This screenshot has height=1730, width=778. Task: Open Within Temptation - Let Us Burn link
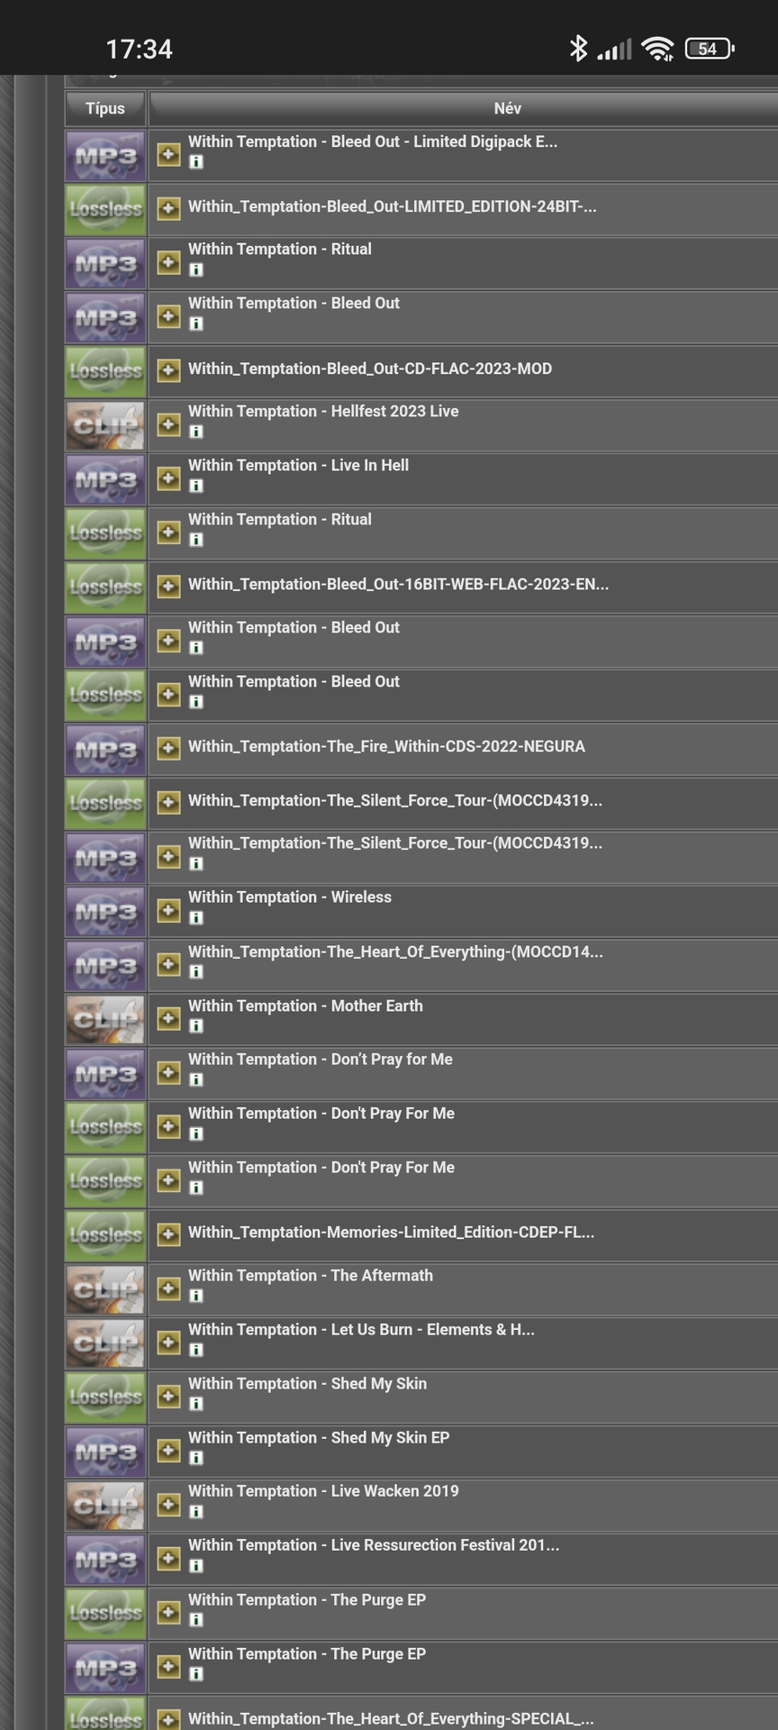[361, 1329]
